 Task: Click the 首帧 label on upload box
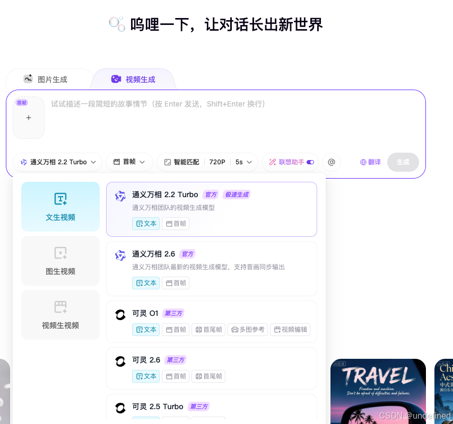[x=22, y=103]
